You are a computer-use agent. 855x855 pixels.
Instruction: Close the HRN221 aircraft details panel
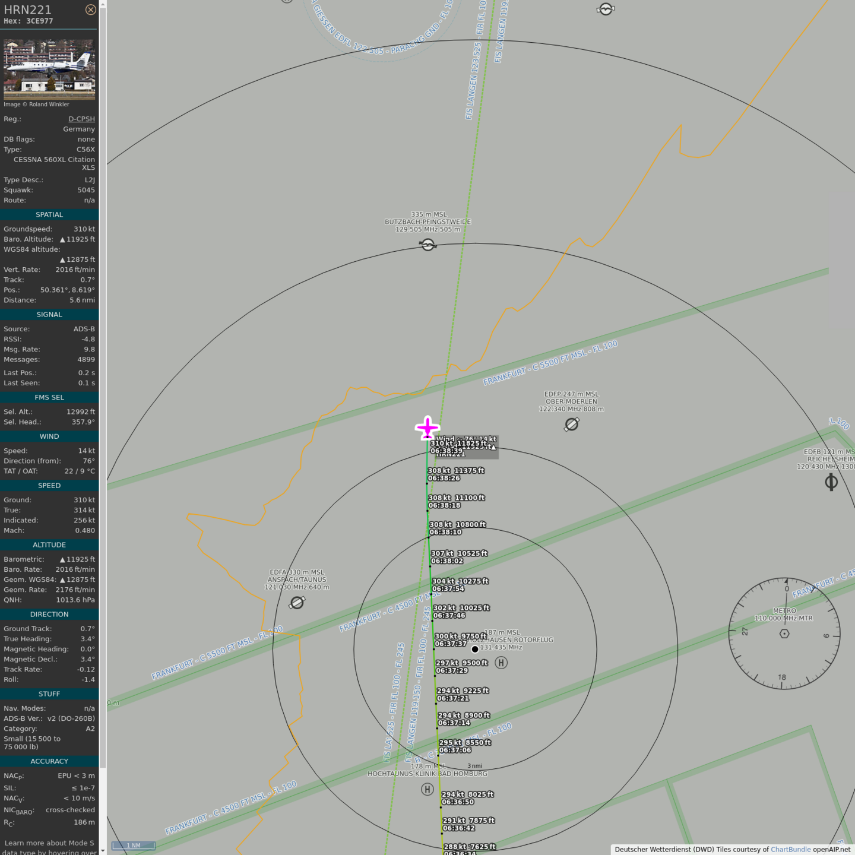90,9
